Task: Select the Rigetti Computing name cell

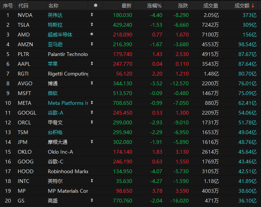Action: [x=68, y=74]
